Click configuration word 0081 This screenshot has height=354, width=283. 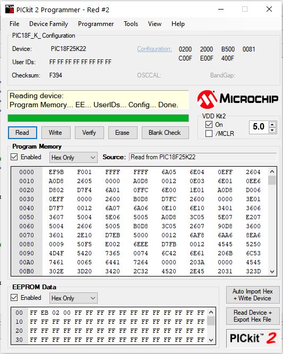coord(249,49)
